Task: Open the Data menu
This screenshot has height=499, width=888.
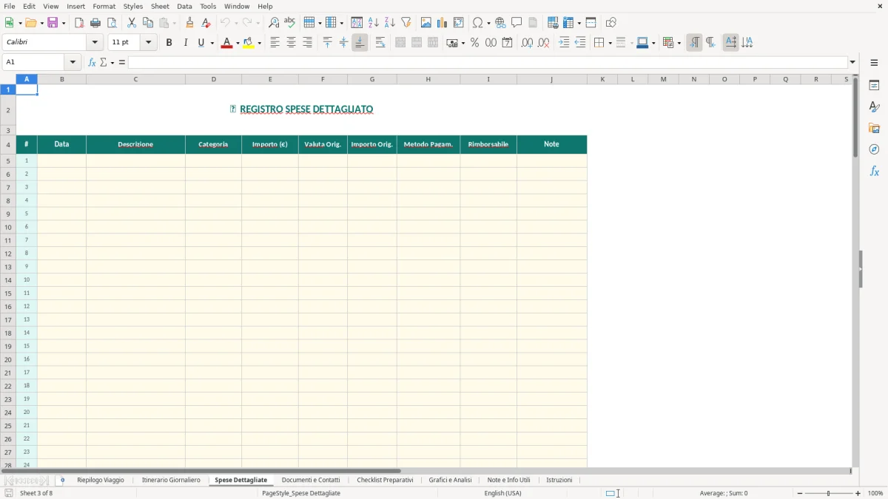Action: (184, 6)
